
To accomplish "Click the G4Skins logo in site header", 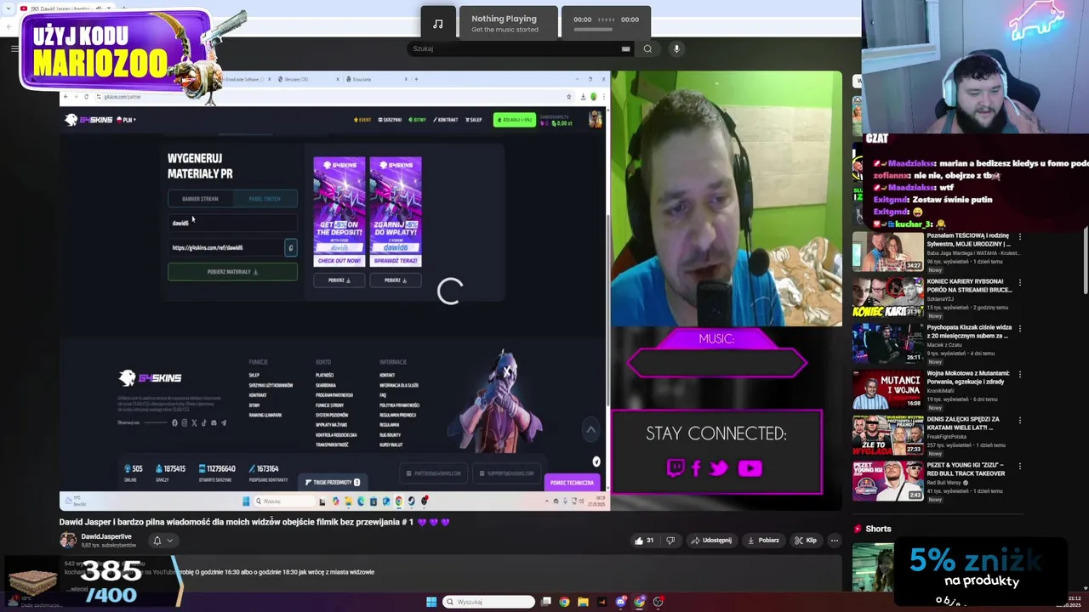I will coord(88,120).
